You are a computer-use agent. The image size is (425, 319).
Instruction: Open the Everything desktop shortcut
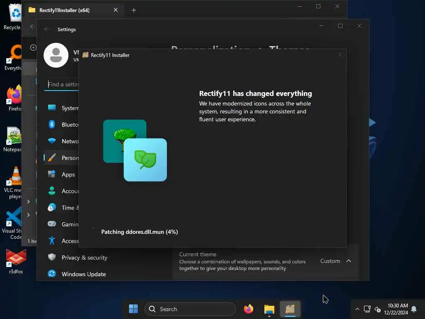tap(13, 58)
